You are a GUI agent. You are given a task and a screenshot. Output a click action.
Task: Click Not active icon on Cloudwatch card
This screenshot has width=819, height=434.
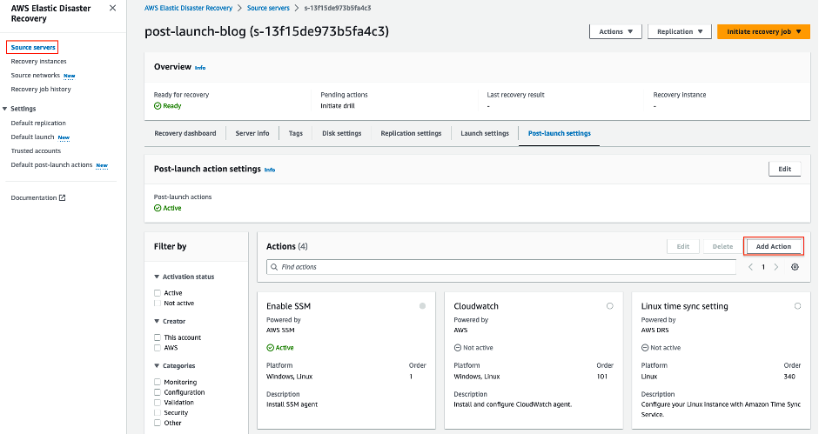[458, 348]
